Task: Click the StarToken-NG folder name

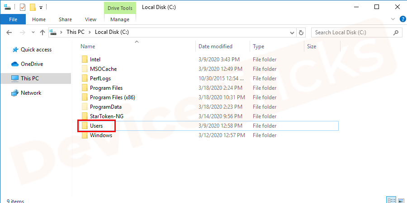Action: (x=107, y=116)
